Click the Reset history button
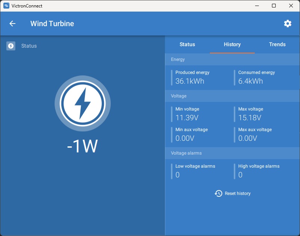This screenshot has height=236, width=300. (x=232, y=193)
